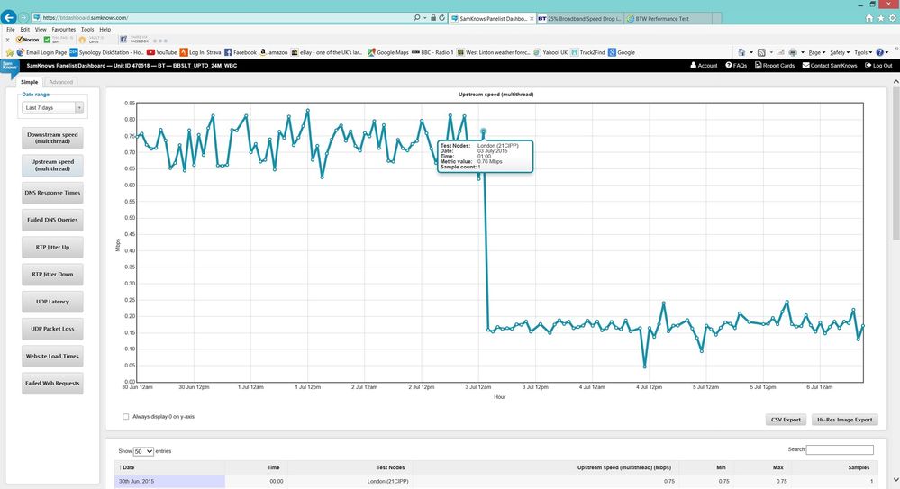Open the Facebook favourites bookmark
Screen dimensions: 900x489
tap(241, 52)
